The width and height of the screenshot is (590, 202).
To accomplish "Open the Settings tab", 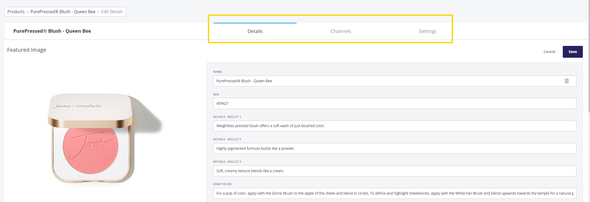I will point(428,31).
